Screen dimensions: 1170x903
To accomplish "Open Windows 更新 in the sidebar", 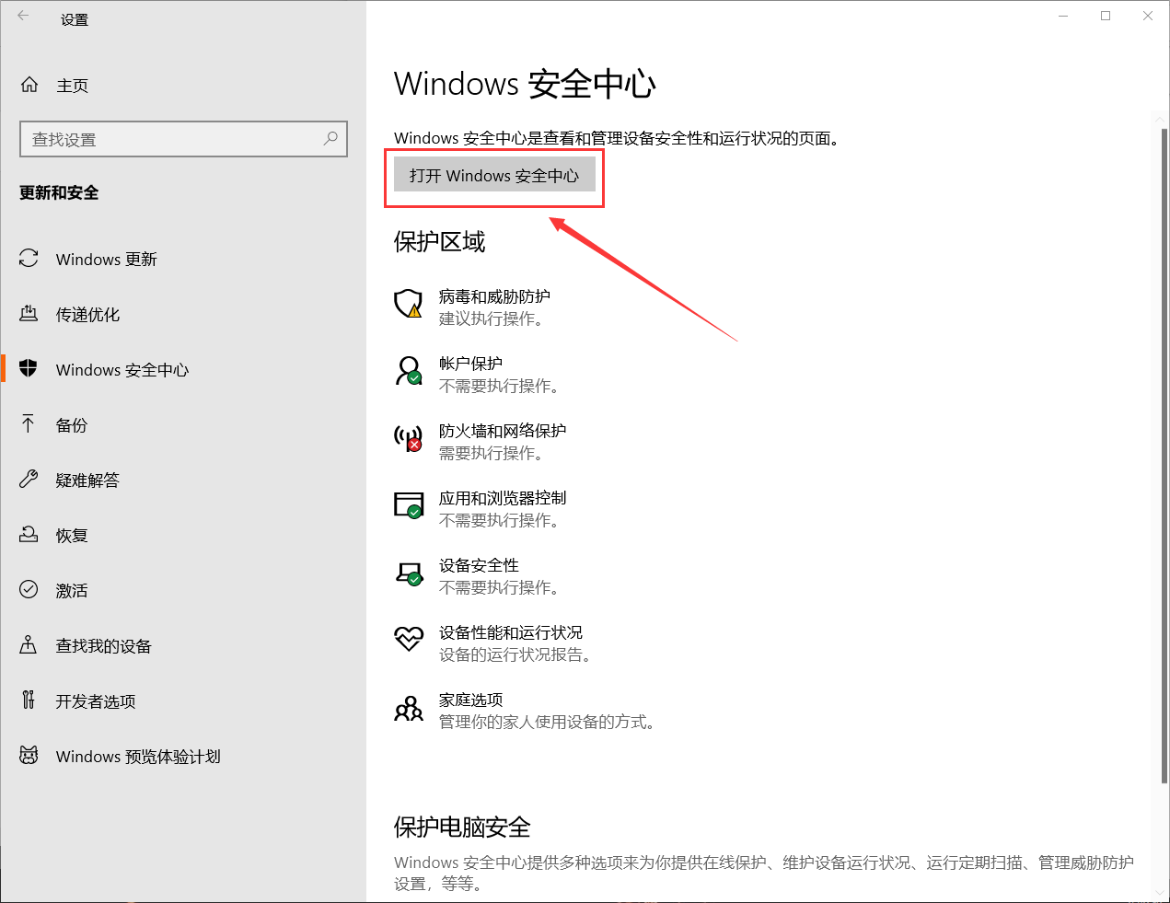I will coord(106,260).
